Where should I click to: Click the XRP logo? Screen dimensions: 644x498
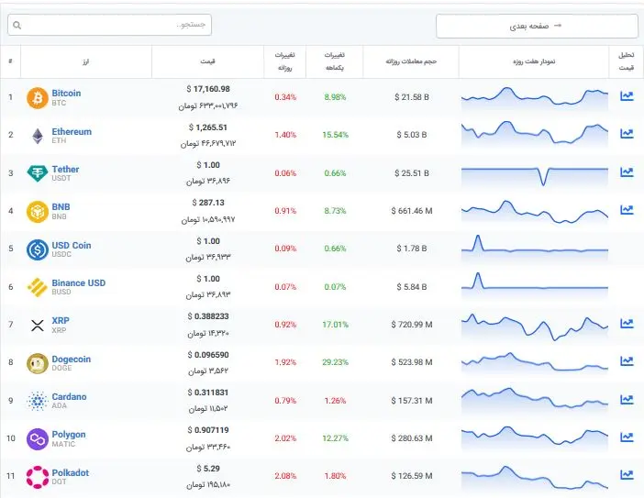(38, 326)
